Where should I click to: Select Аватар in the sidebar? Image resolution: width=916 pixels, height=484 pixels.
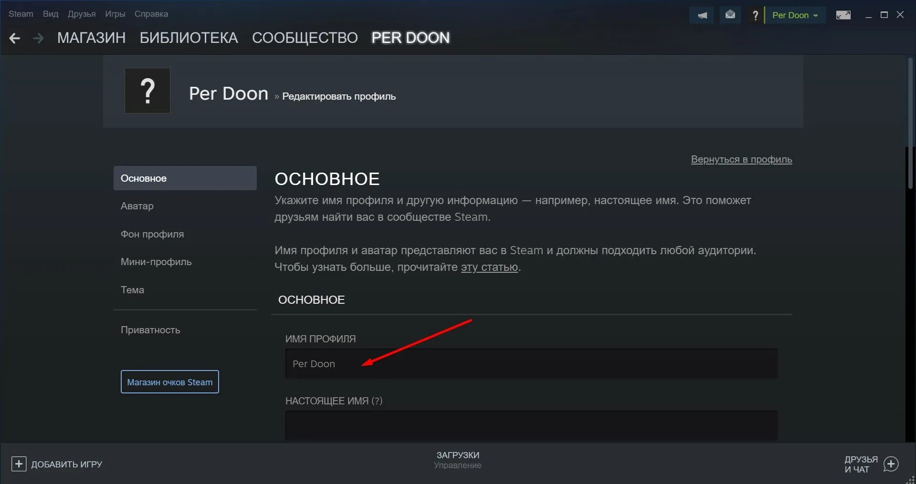(x=137, y=206)
